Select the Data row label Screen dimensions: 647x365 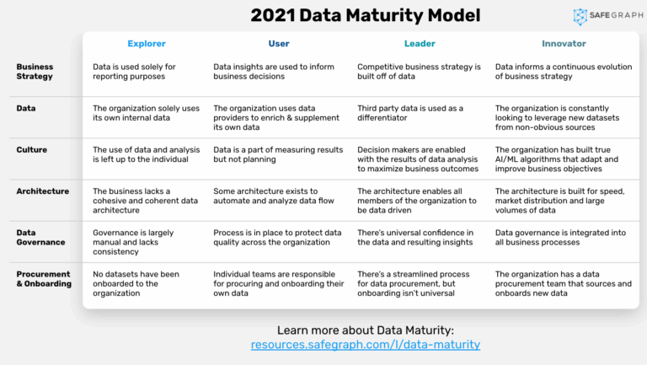pyautogui.click(x=26, y=108)
